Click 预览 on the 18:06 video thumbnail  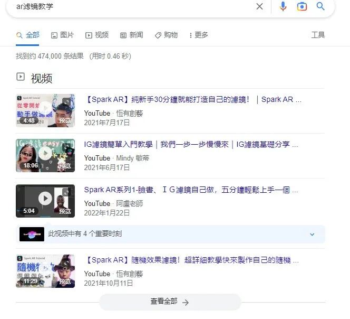tap(65, 166)
